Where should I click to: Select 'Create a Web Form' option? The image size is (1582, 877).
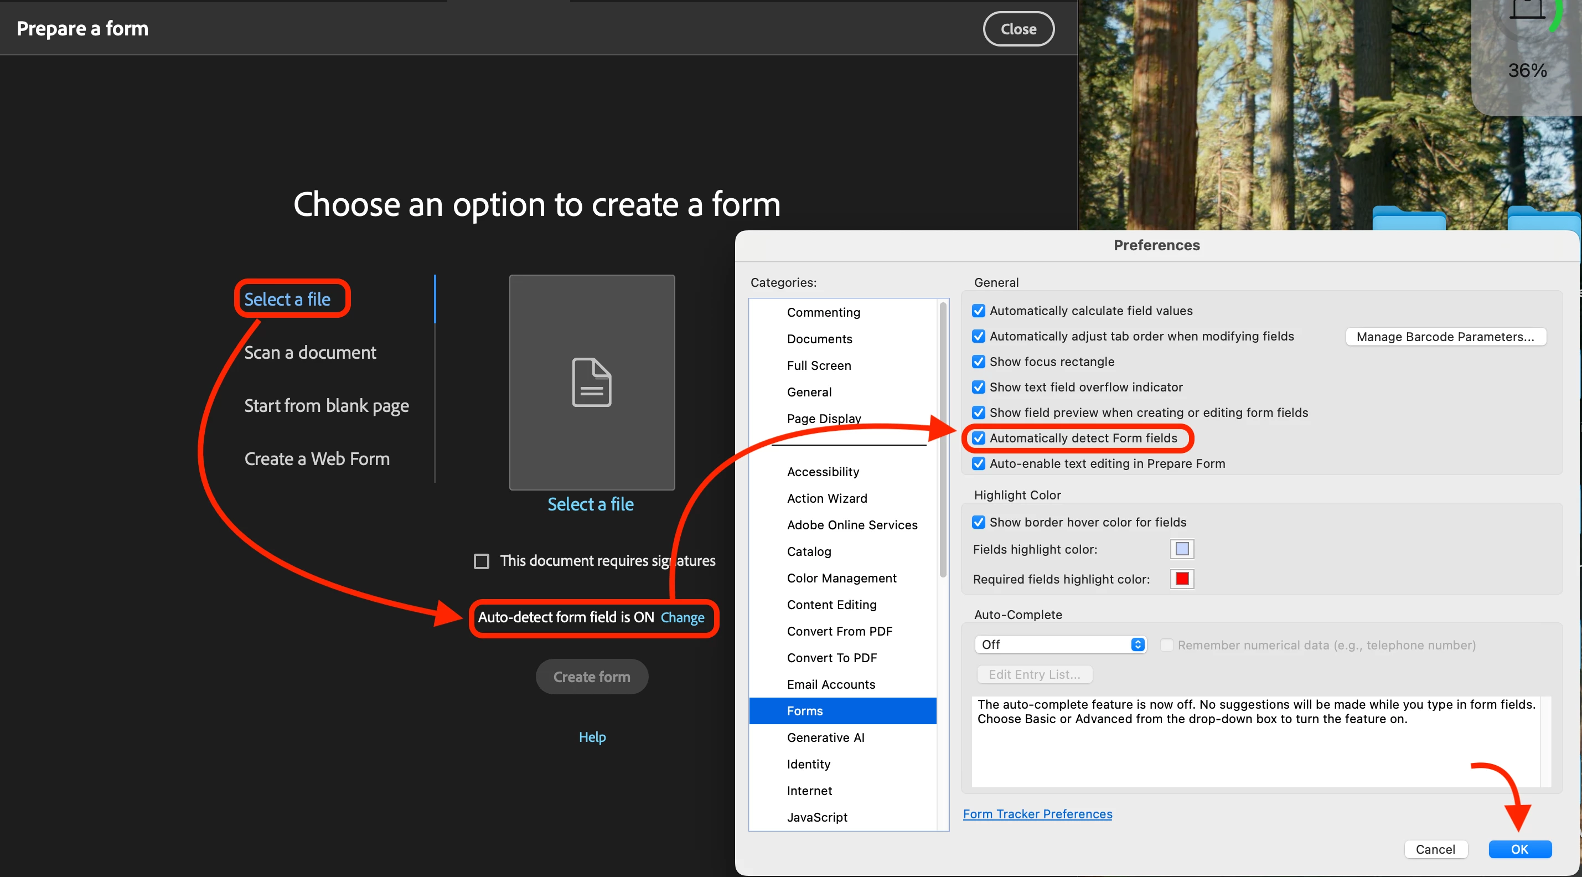coord(317,459)
